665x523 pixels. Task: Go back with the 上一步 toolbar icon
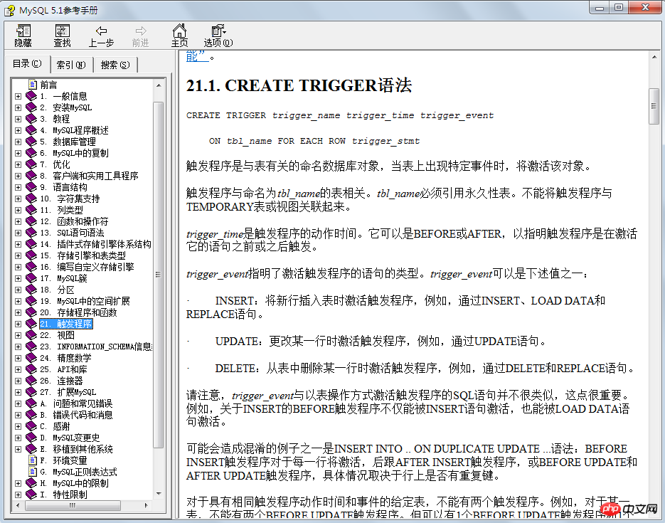pyautogui.click(x=101, y=36)
